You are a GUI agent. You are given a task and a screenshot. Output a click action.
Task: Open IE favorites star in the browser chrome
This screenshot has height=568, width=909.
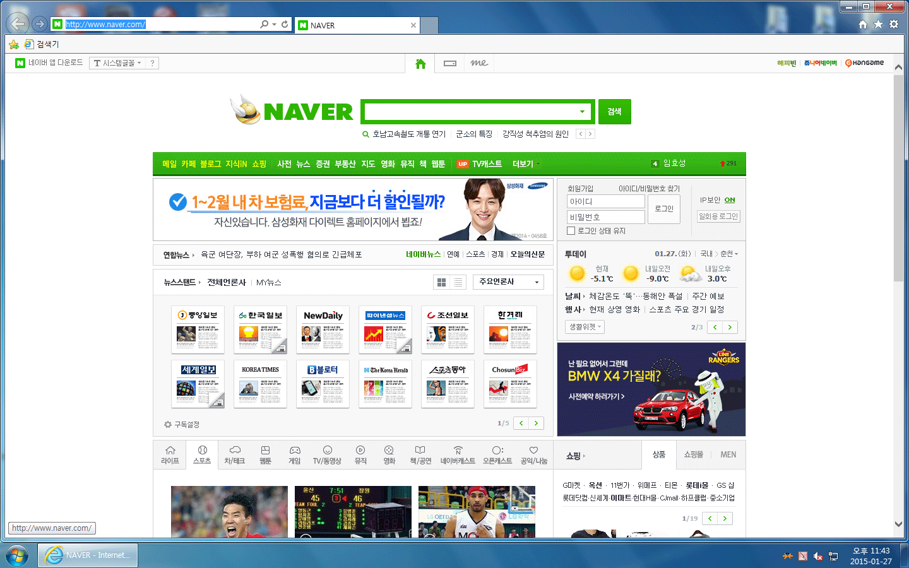[878, 24]
